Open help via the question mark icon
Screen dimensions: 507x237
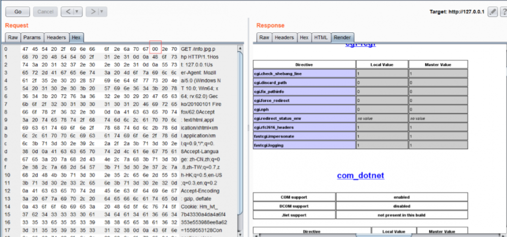pos(504,12)
